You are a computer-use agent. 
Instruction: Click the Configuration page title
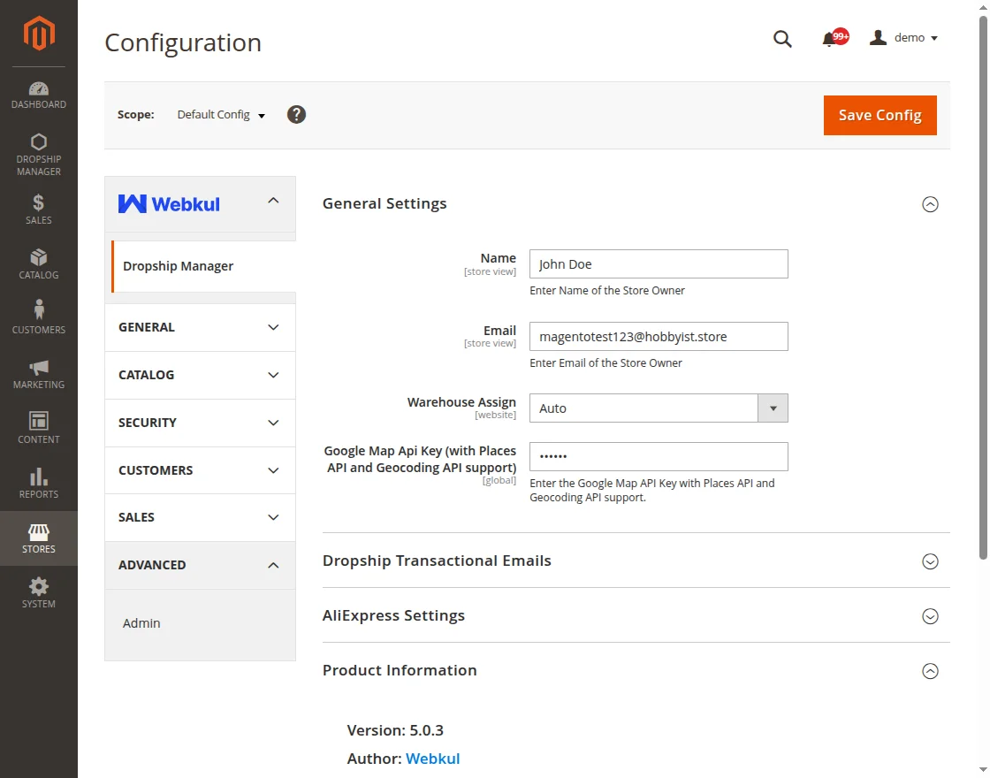[183, 42]
